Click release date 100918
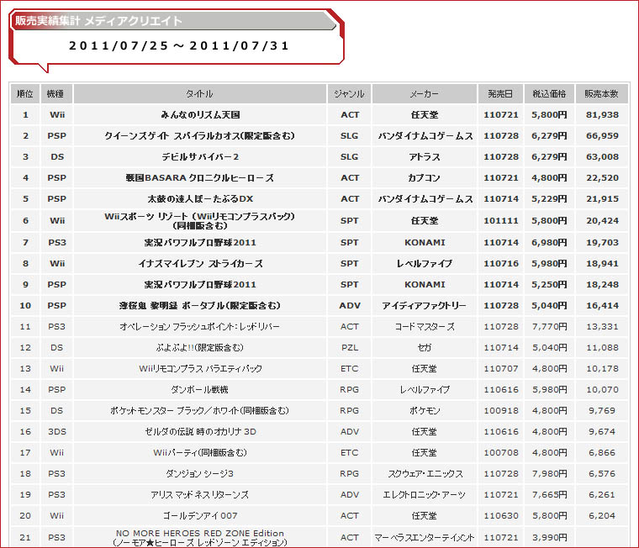This screenshot has width=639, height=548. coord(501,411)
